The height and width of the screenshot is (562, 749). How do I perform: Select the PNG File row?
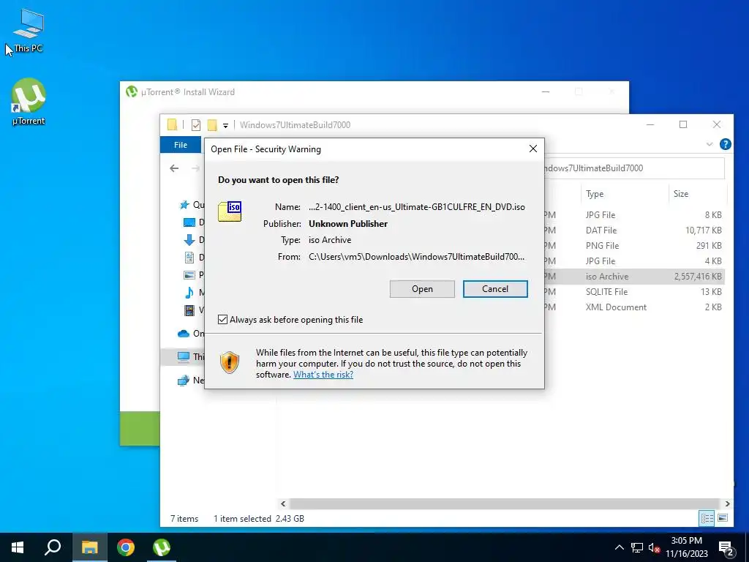tap(634, 246)
